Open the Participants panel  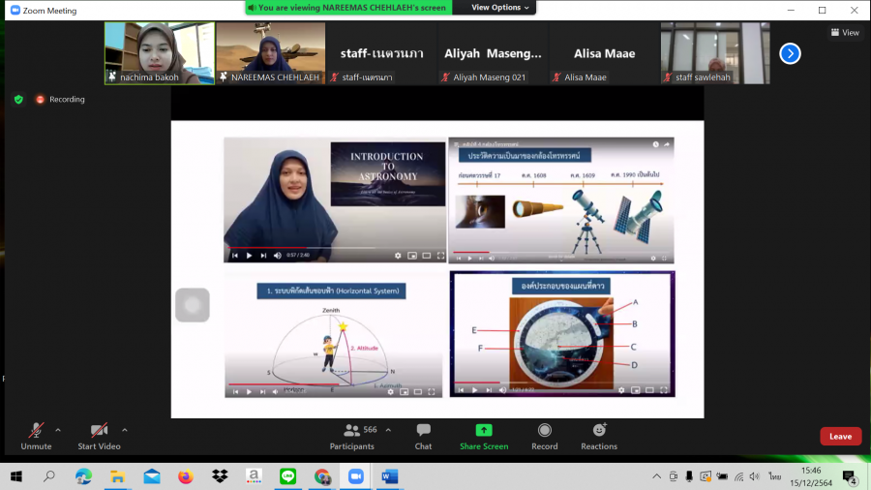coord(351,436)
